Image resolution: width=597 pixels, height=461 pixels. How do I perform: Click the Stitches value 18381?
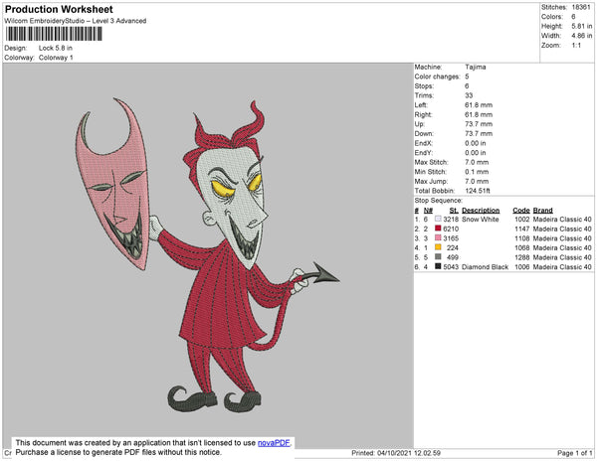pyautogui.click(x=581, y=7)
